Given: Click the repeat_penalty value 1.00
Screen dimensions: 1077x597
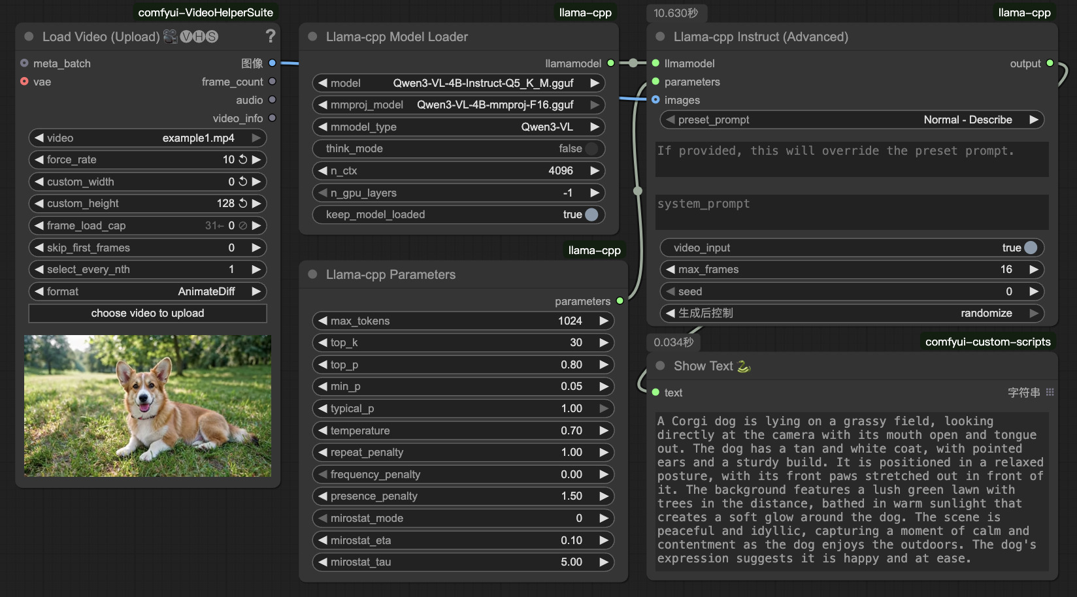Looking at the screenshot, I should click(571, 452).
